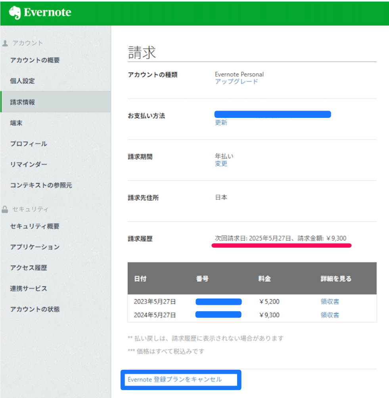Open the 領収書 for 2024年5月27日
This screenshot has height=398, width=389.
pyautogui.click(x=330, y=315)
